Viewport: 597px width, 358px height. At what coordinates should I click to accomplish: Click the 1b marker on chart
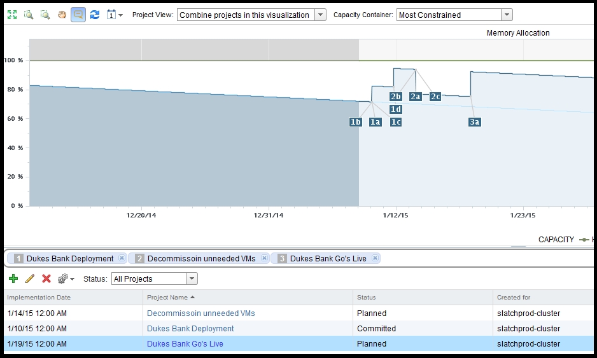click(x=355, y=121)
